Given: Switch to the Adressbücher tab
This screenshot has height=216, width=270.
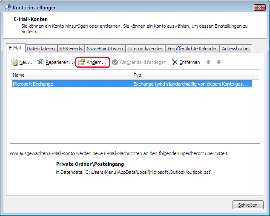Looking at the screenshot, I should point(236,49).
